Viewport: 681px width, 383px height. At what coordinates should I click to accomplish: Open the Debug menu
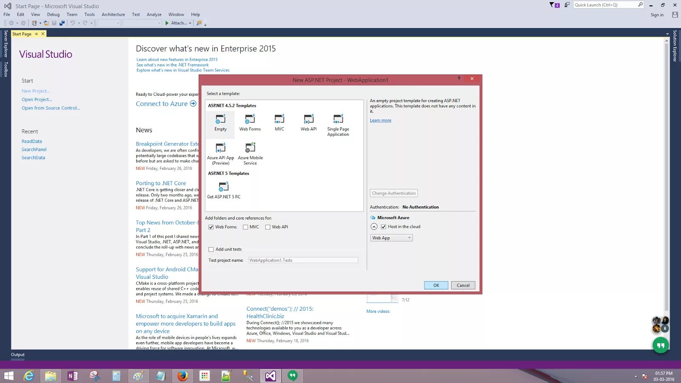click(x=53, y=14)
